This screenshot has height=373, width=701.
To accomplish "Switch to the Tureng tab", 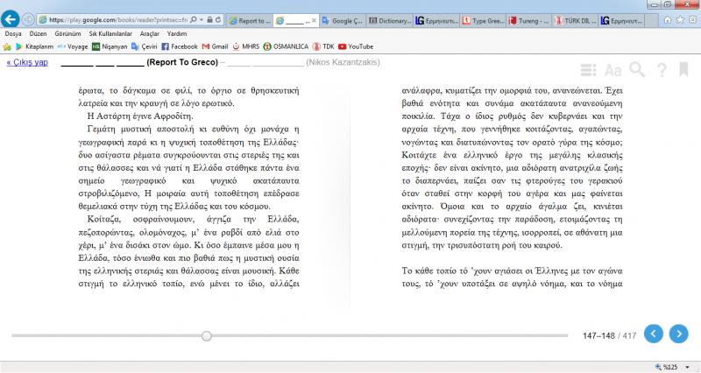I will click(529, 20).
